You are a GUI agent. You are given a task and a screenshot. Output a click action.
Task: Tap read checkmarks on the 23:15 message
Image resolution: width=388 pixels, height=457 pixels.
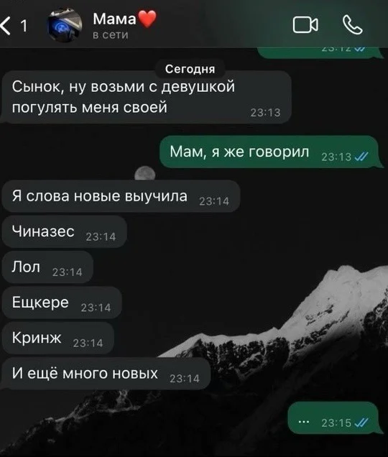[361, 423]
